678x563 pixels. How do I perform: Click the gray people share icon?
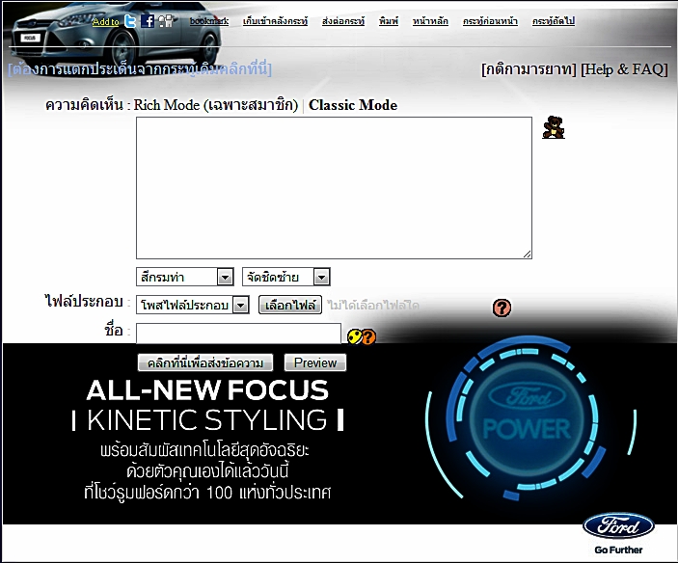(165, 21)
